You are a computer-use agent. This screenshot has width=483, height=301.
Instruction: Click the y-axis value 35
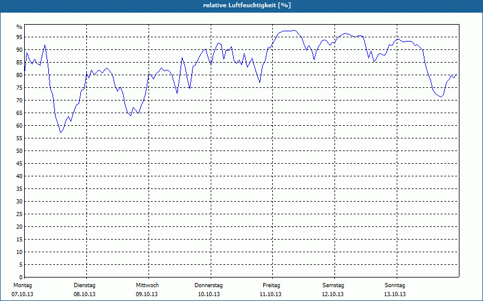(x=19, y=189)
